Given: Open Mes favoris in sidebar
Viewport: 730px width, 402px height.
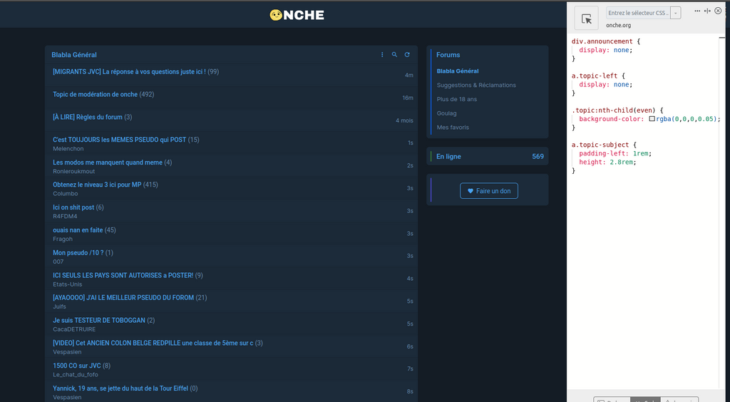Looking at the screenshot, I should pyautogui.click(x=453, y=128).
